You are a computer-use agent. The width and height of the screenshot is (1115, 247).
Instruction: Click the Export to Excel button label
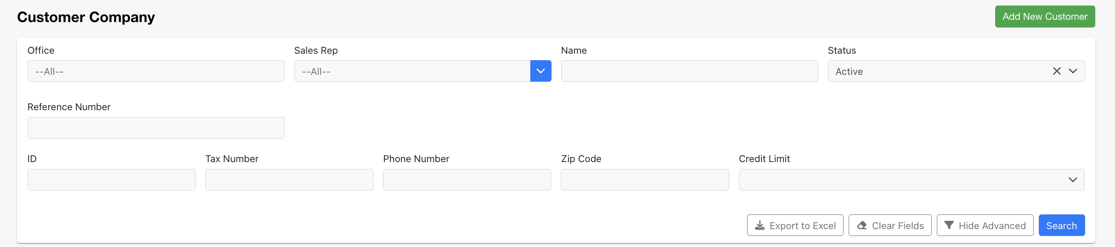coord(803,226)
